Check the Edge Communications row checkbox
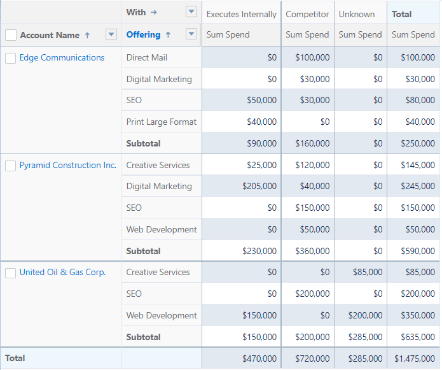Screen dimensions: 442x370 tap(11, 58)
